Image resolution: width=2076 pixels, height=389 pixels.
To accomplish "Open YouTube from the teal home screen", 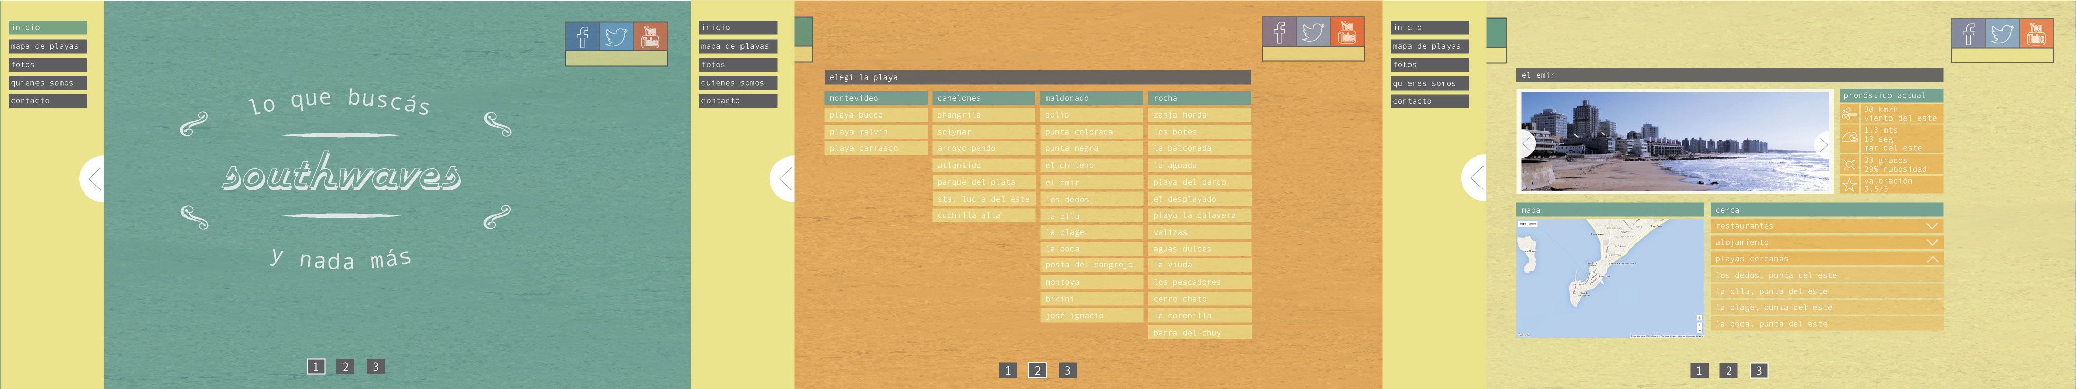I will click(x=650, y=36).
